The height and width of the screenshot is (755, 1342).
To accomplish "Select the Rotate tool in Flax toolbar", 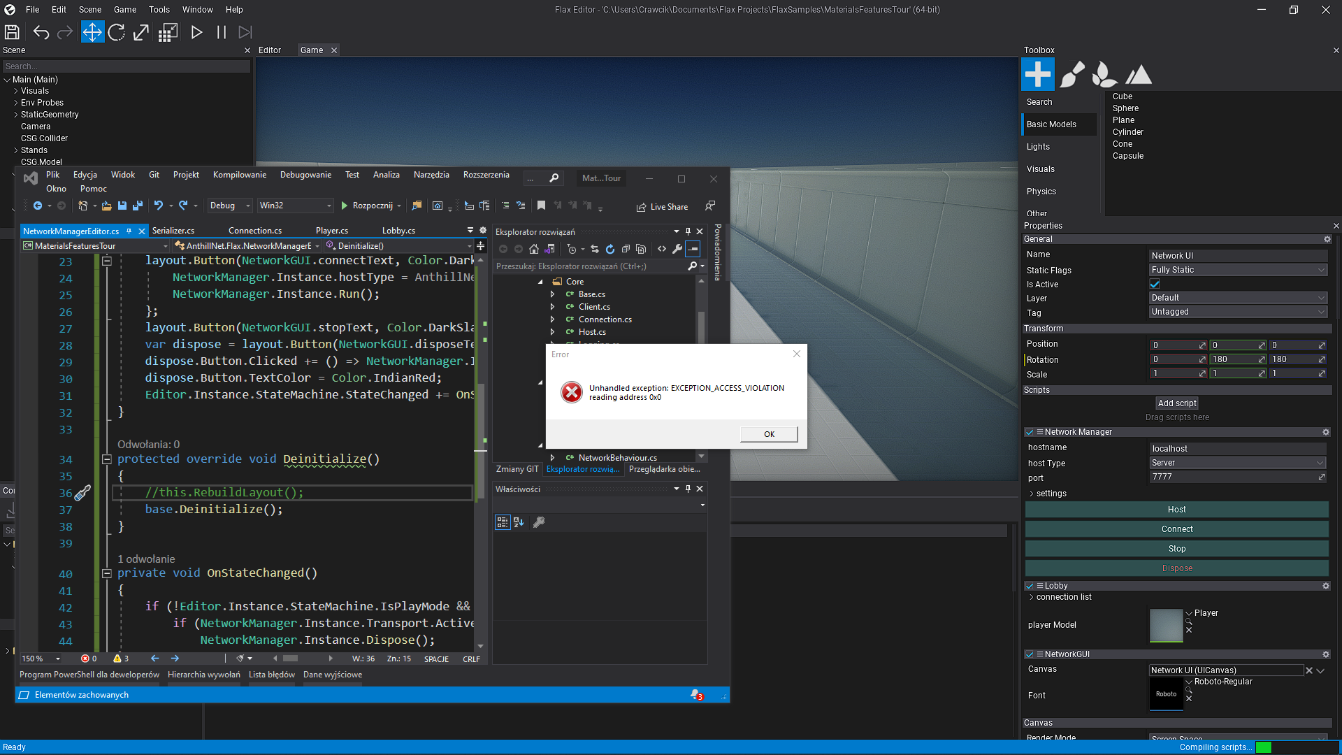I will tap(117, 32).
